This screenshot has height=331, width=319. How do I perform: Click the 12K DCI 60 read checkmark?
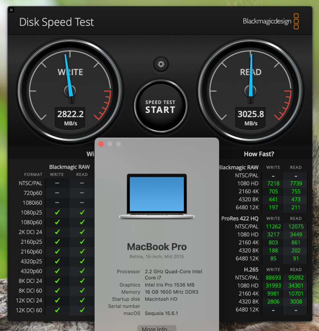(82, 310)
